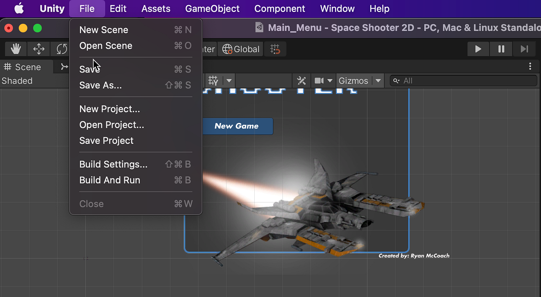Open the GameObject menu
Screen dimensions: 541x297
(213, 8)
